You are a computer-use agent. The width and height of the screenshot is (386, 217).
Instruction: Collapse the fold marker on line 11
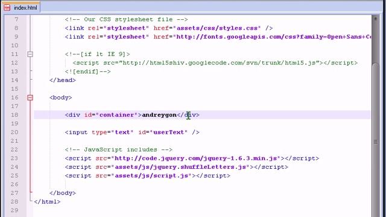(x=30, y=54)
